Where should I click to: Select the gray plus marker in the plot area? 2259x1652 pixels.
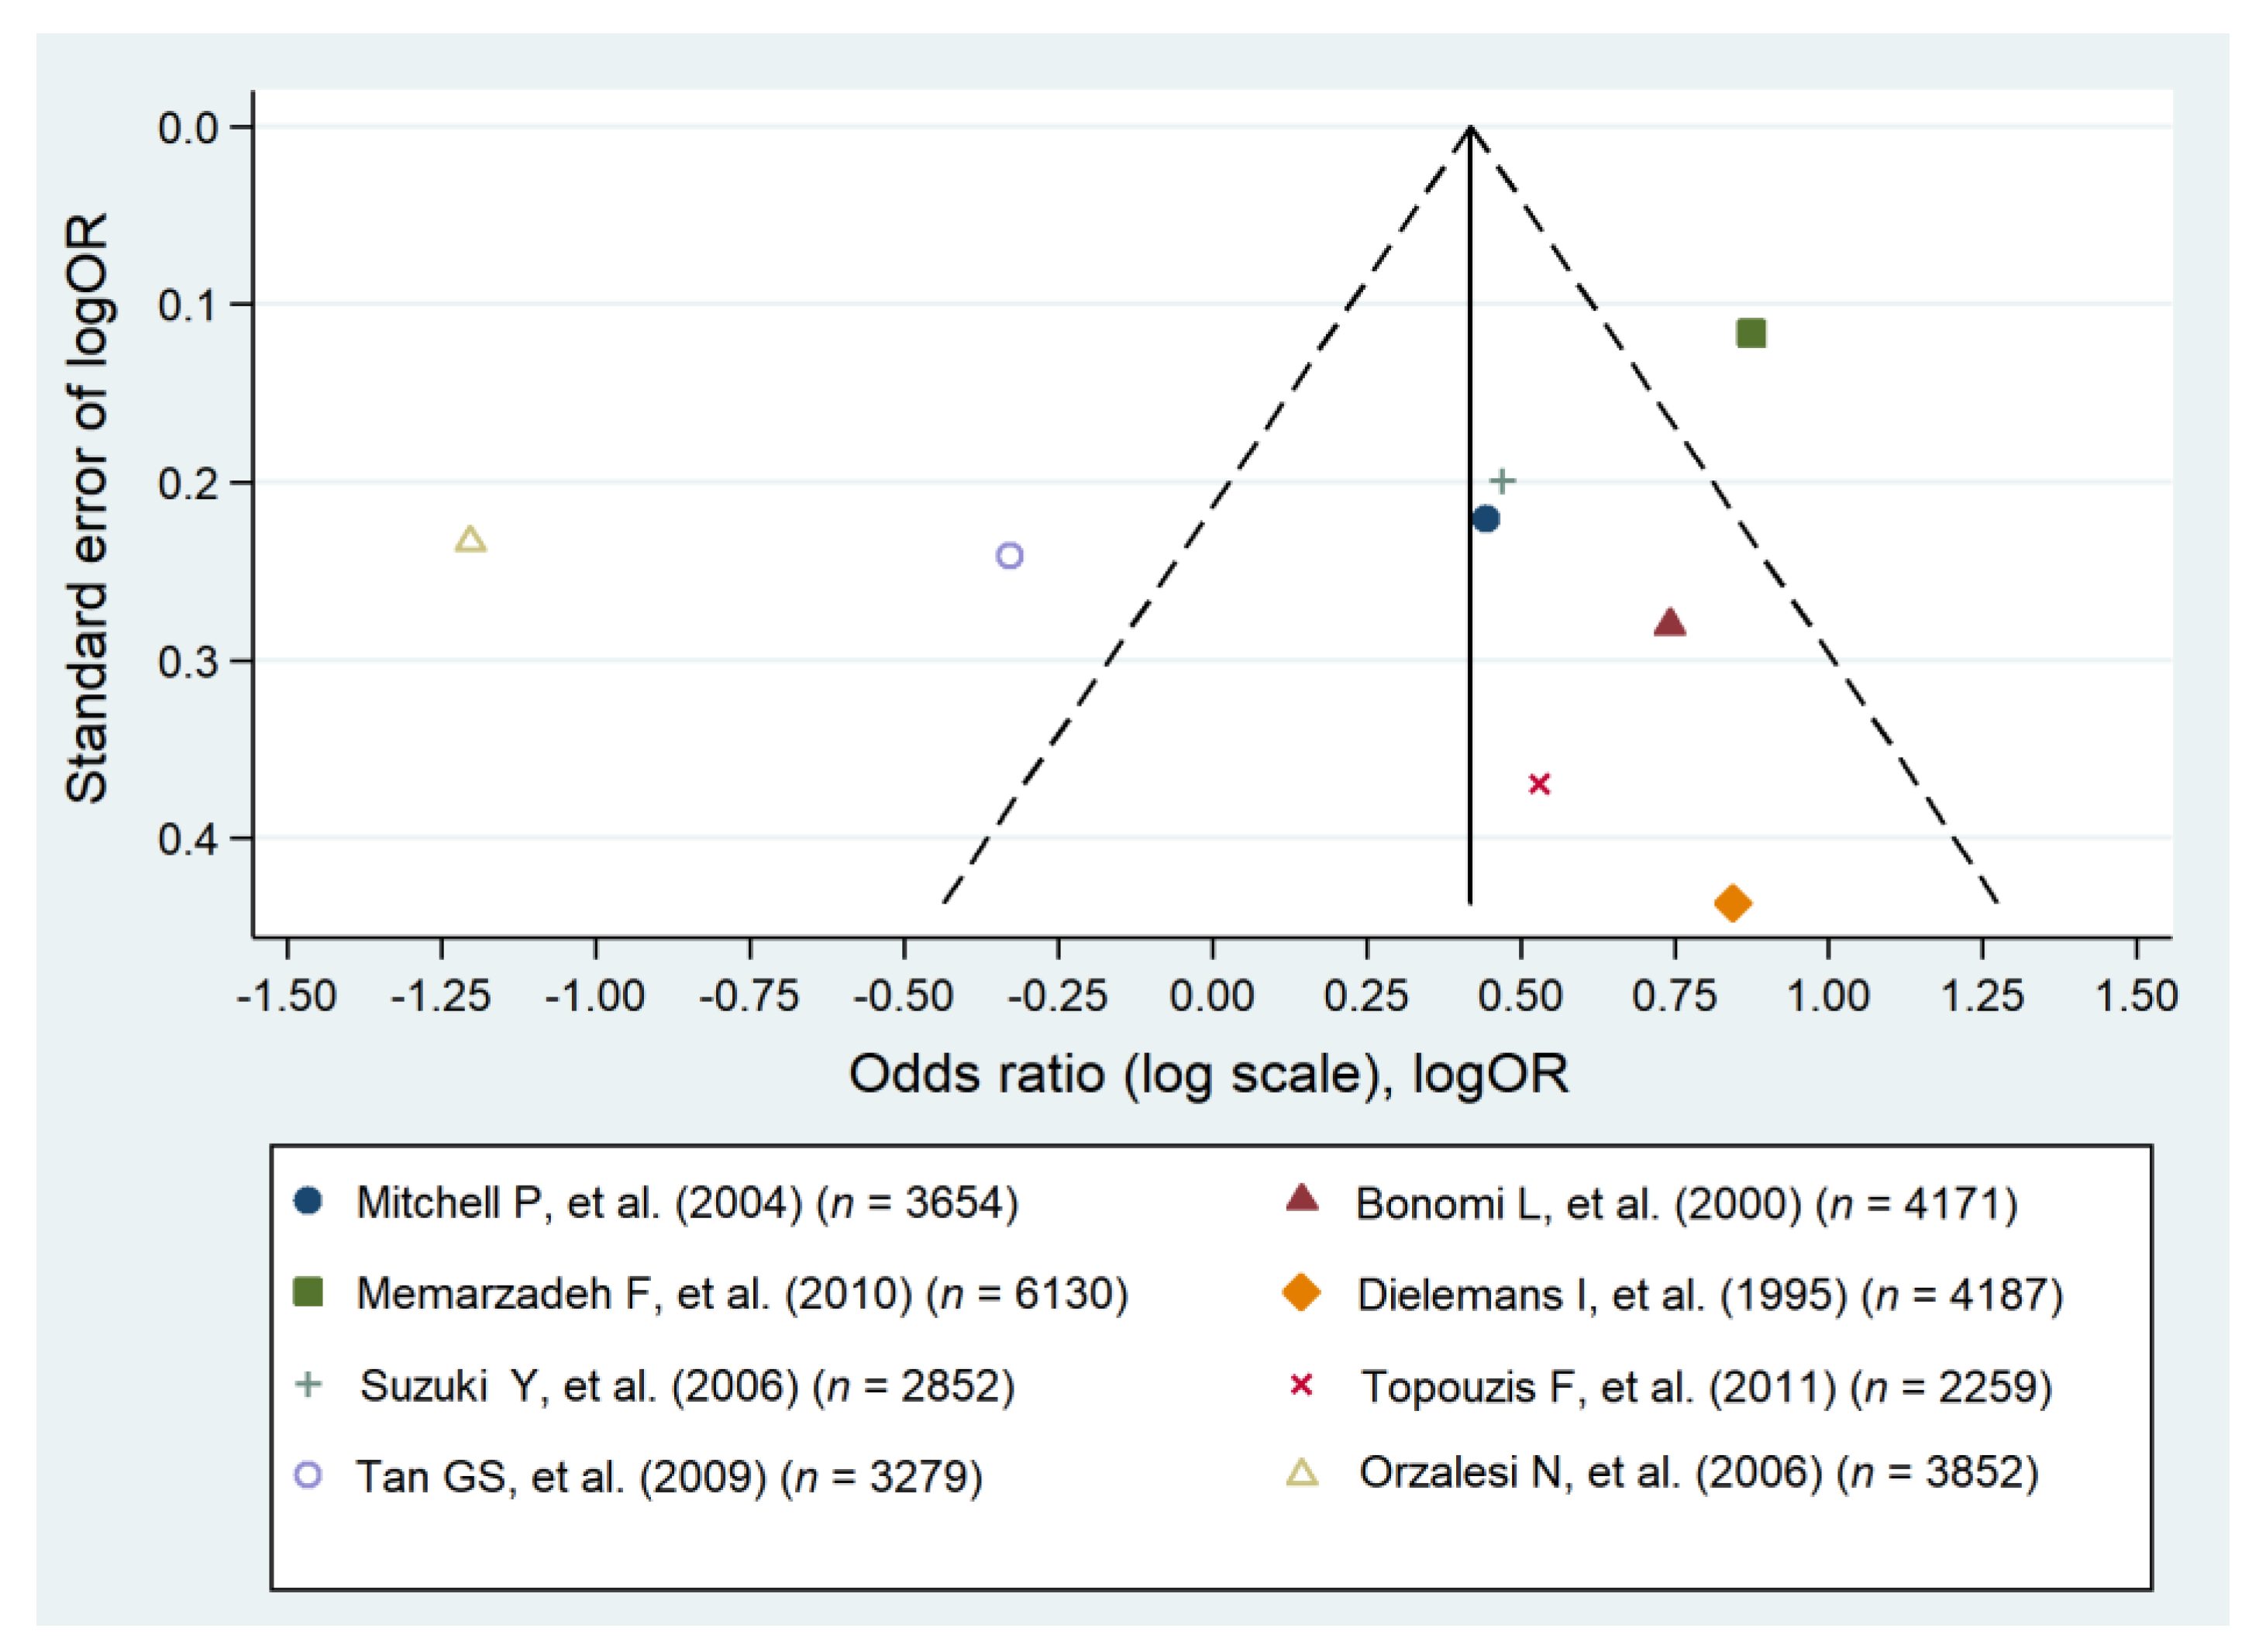tap(1502, 481)
